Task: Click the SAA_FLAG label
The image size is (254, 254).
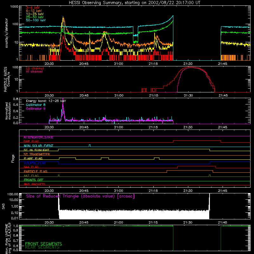Action: tap(31, 167)
